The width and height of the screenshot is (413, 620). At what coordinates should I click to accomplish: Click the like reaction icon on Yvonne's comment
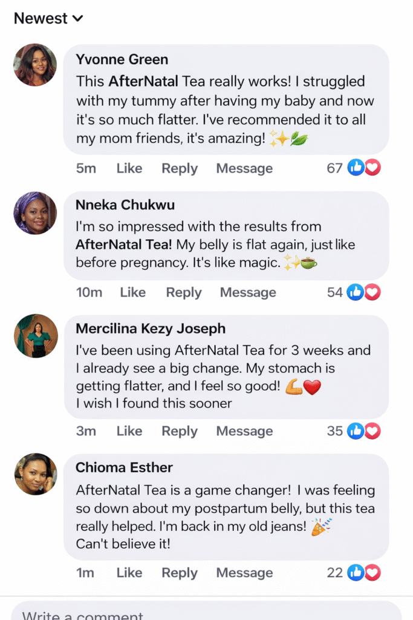pos(356,168)
